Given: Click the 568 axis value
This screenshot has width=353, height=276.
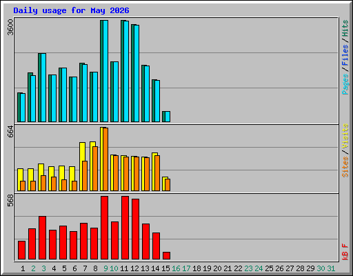Looking at the screenshot, I should [x=10, y=201].
